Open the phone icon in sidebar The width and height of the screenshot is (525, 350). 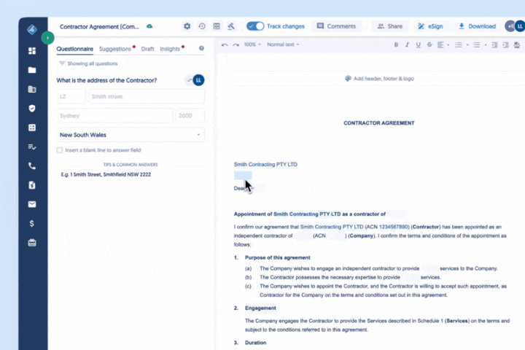click(32, 166)
